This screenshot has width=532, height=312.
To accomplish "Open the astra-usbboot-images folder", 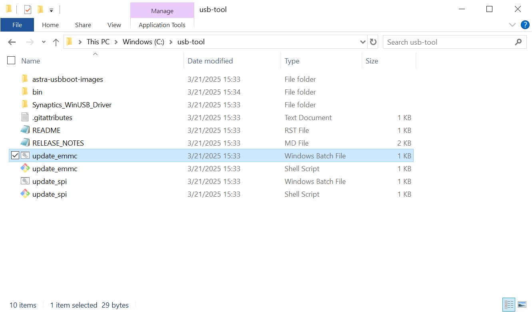I will click(67, 79).
